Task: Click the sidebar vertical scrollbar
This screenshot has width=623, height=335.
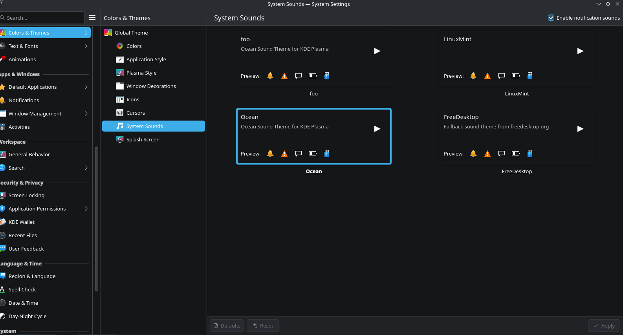Action: (97, 218)
